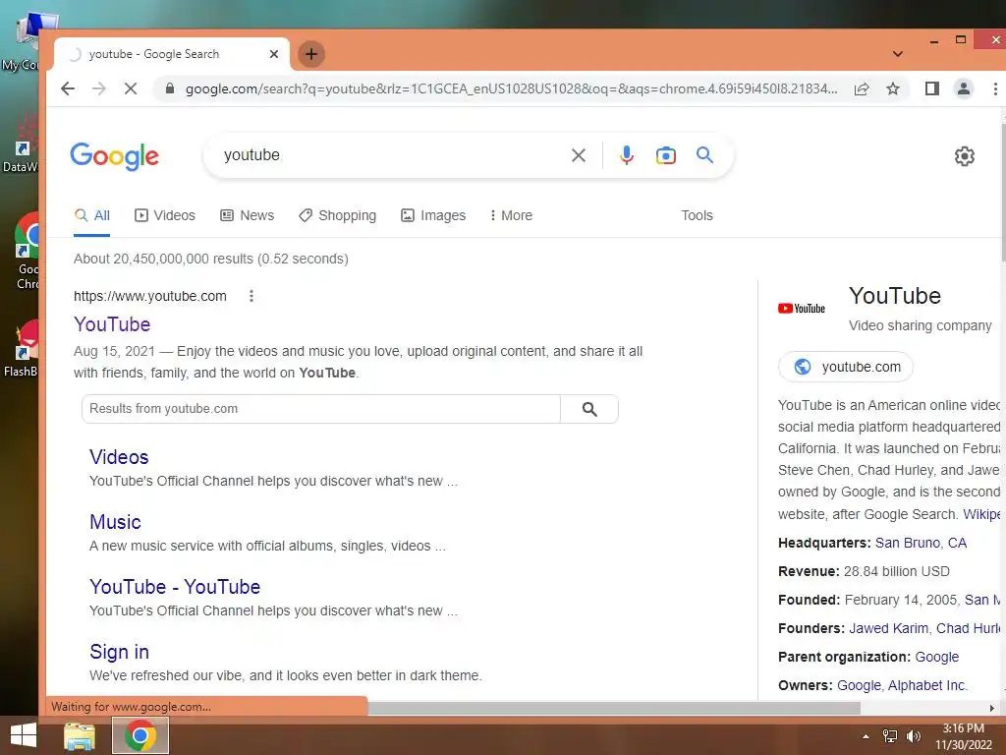Open the YouTube main result link

point(112,324)
